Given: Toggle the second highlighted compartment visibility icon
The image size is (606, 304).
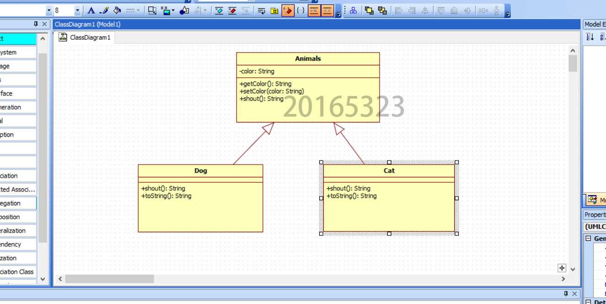Looking at the screenshot, I should [327, 11].
